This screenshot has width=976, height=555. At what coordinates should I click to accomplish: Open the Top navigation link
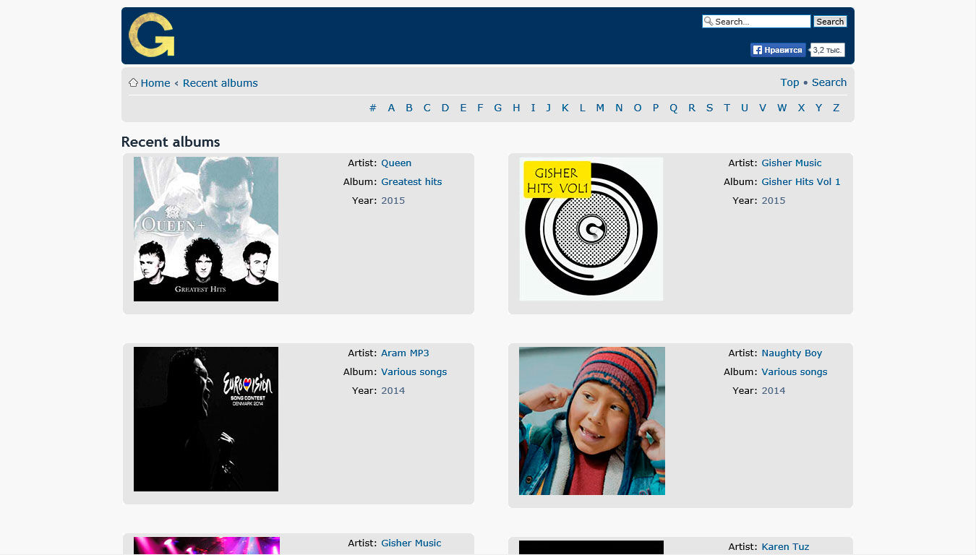pyautogui.click(x=789, y=82)
